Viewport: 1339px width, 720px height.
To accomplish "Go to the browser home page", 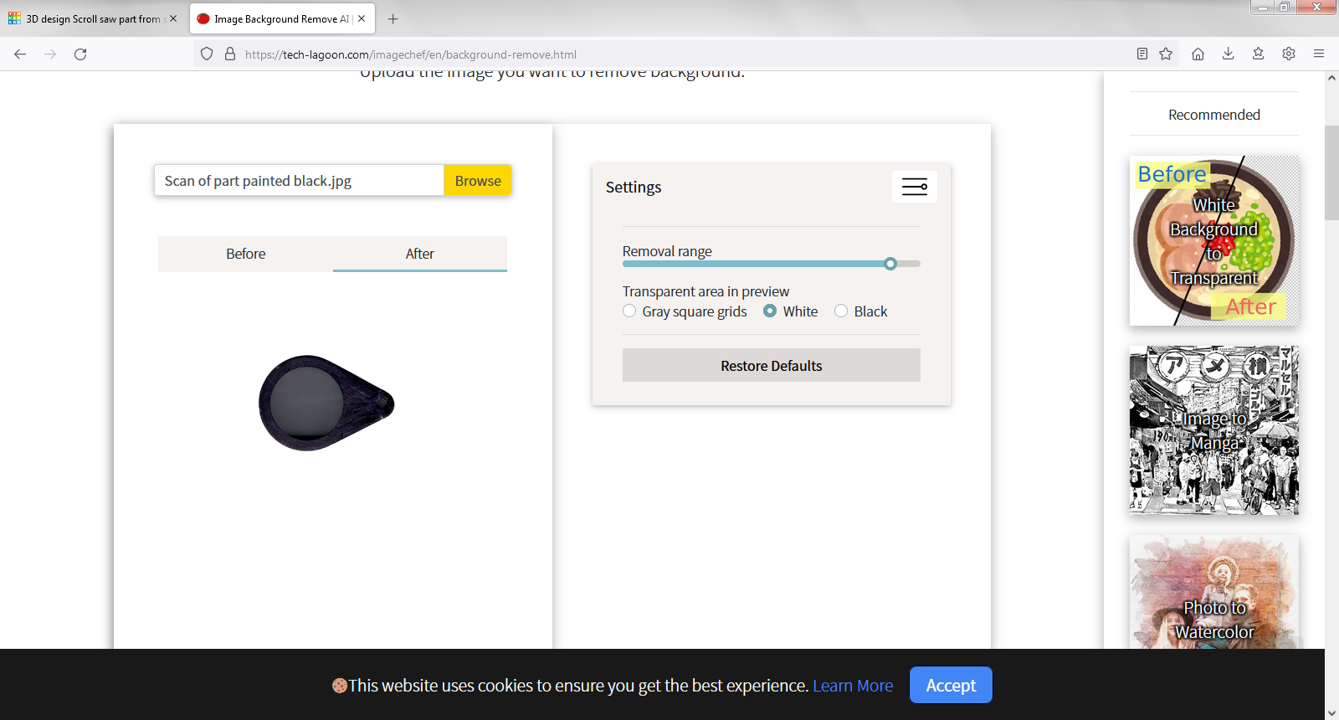I will tap(1198, 54).
